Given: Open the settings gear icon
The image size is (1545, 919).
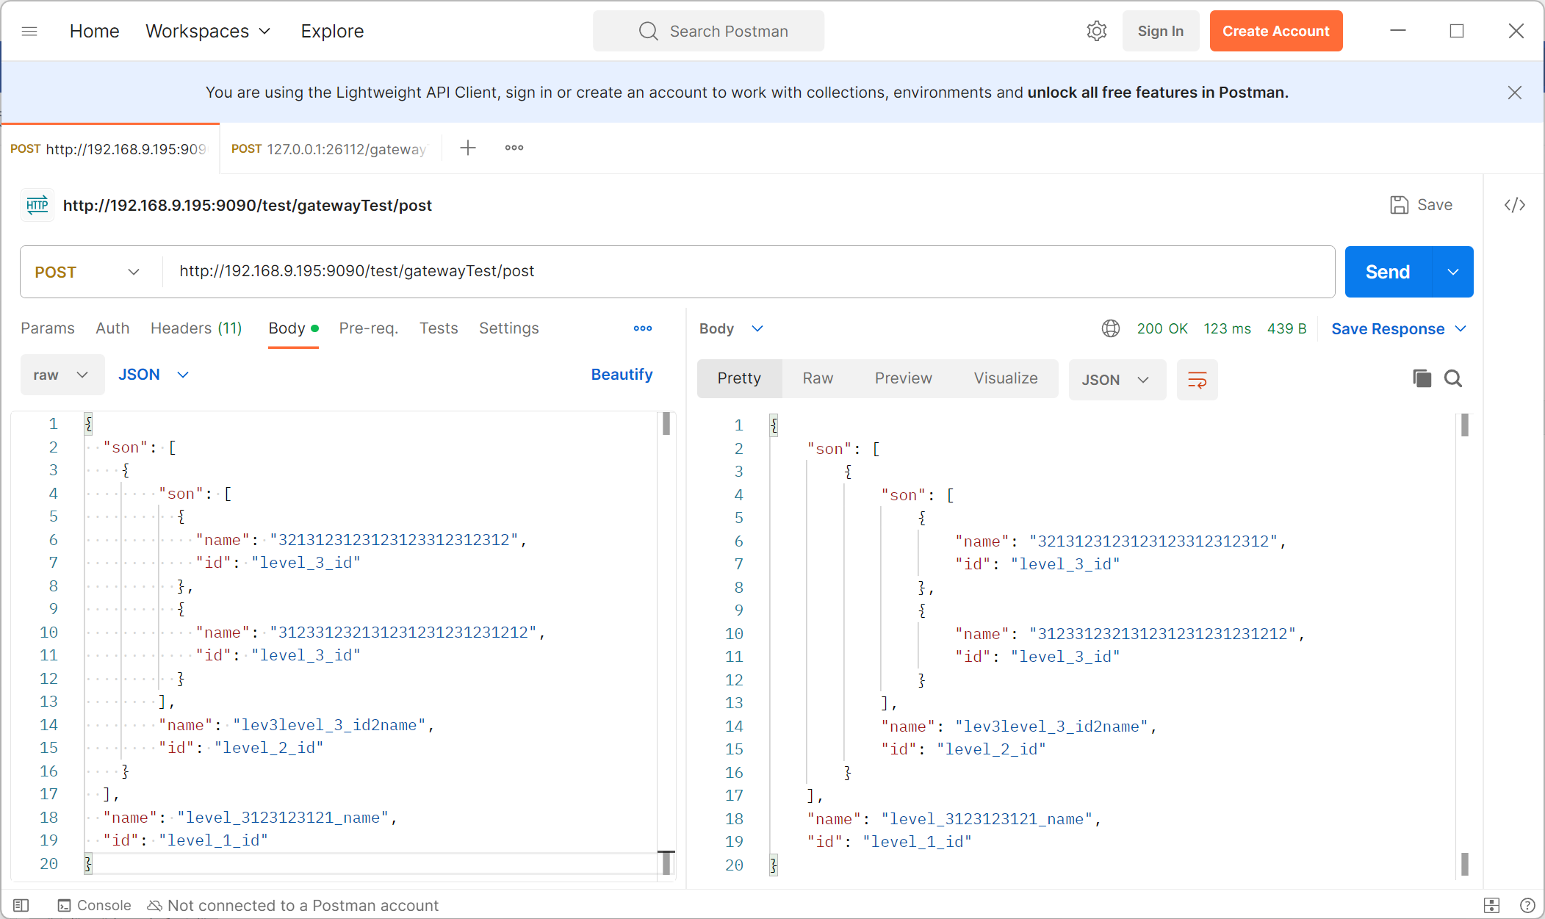Looking at the screenshot, I should point(1096,31).
